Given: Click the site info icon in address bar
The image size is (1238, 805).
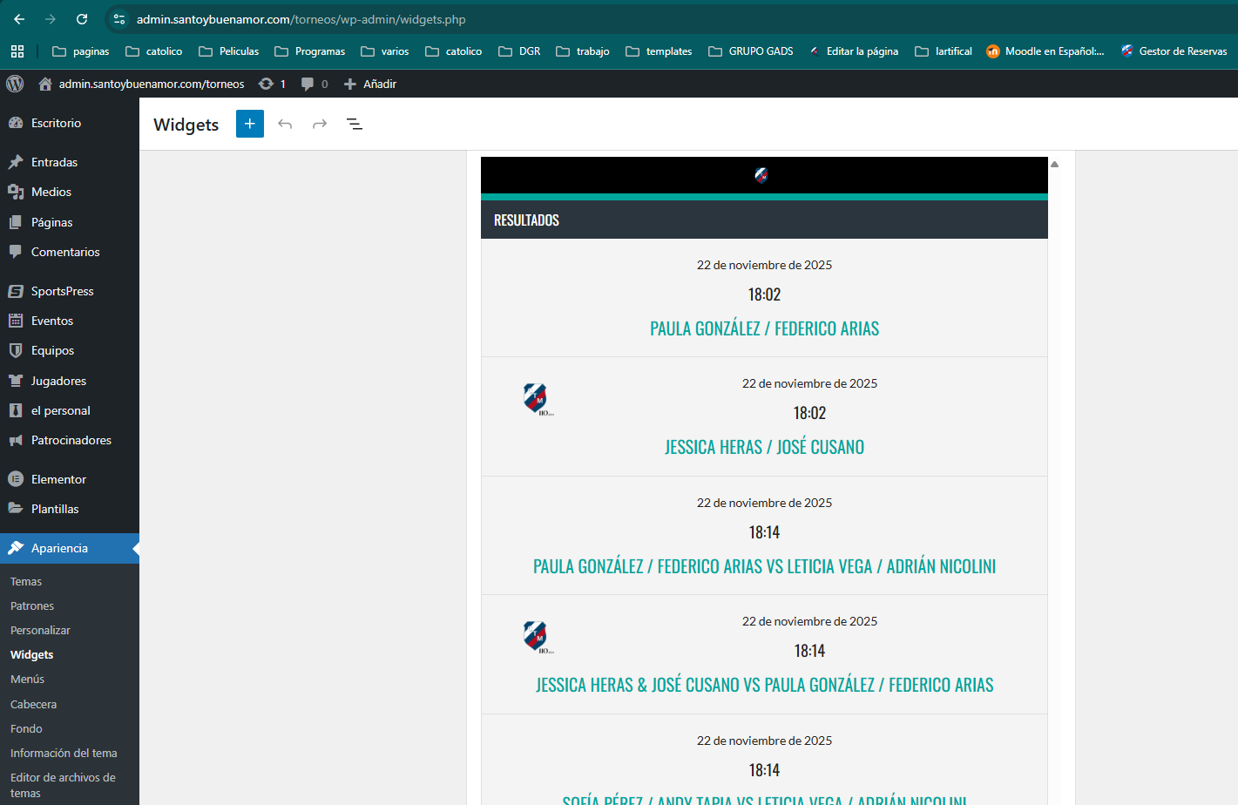Looking at the screenshot, I should [x=119, y=19].
